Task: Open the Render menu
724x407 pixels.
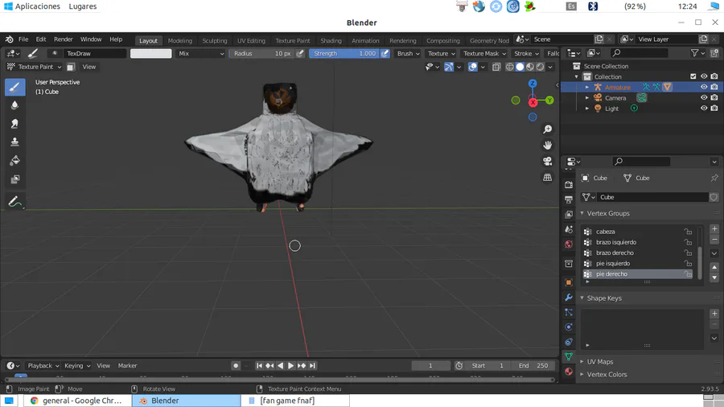Action: 64,39
